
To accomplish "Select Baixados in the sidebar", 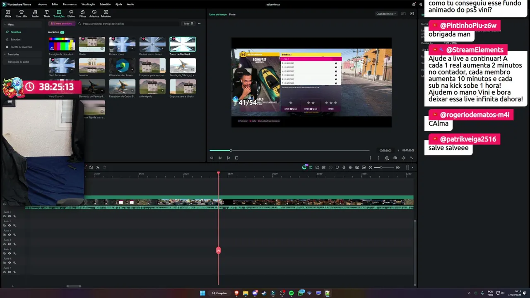I will [15, 39].
